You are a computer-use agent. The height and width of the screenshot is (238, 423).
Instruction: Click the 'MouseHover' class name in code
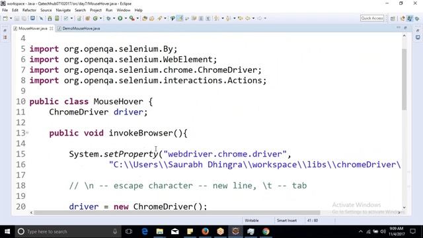click(118, 101)
